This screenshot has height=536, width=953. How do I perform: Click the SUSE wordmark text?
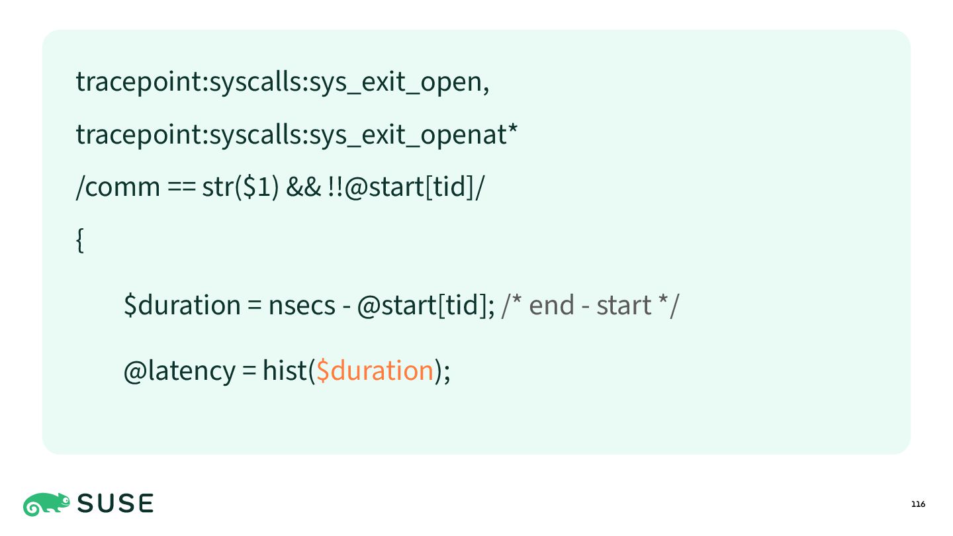click(116, 504)
